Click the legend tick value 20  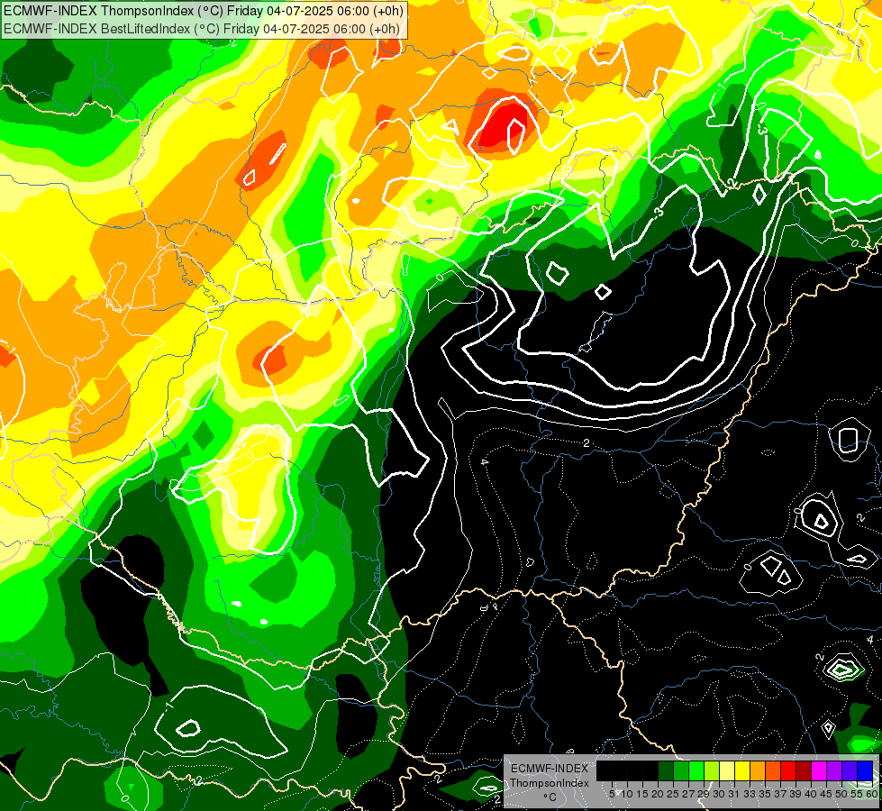point(658,794)
